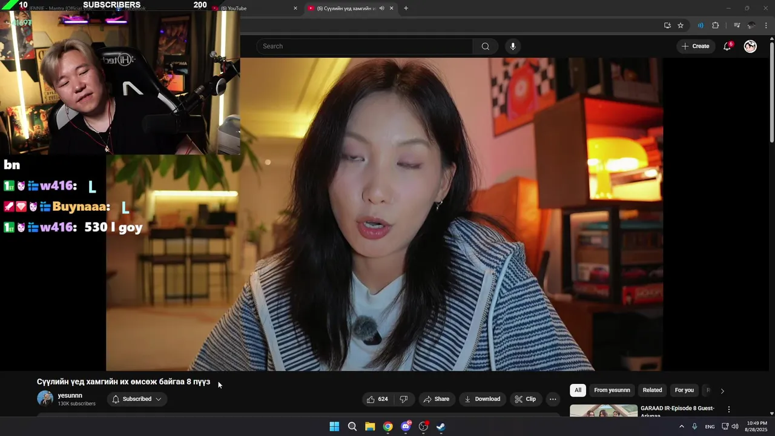Show hidden system tray icons
775x436 pixels.
(x=681, y=427)
